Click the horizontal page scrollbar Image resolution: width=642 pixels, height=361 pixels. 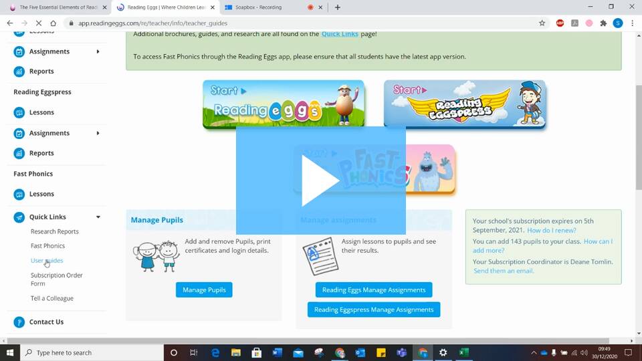[308, 340]
